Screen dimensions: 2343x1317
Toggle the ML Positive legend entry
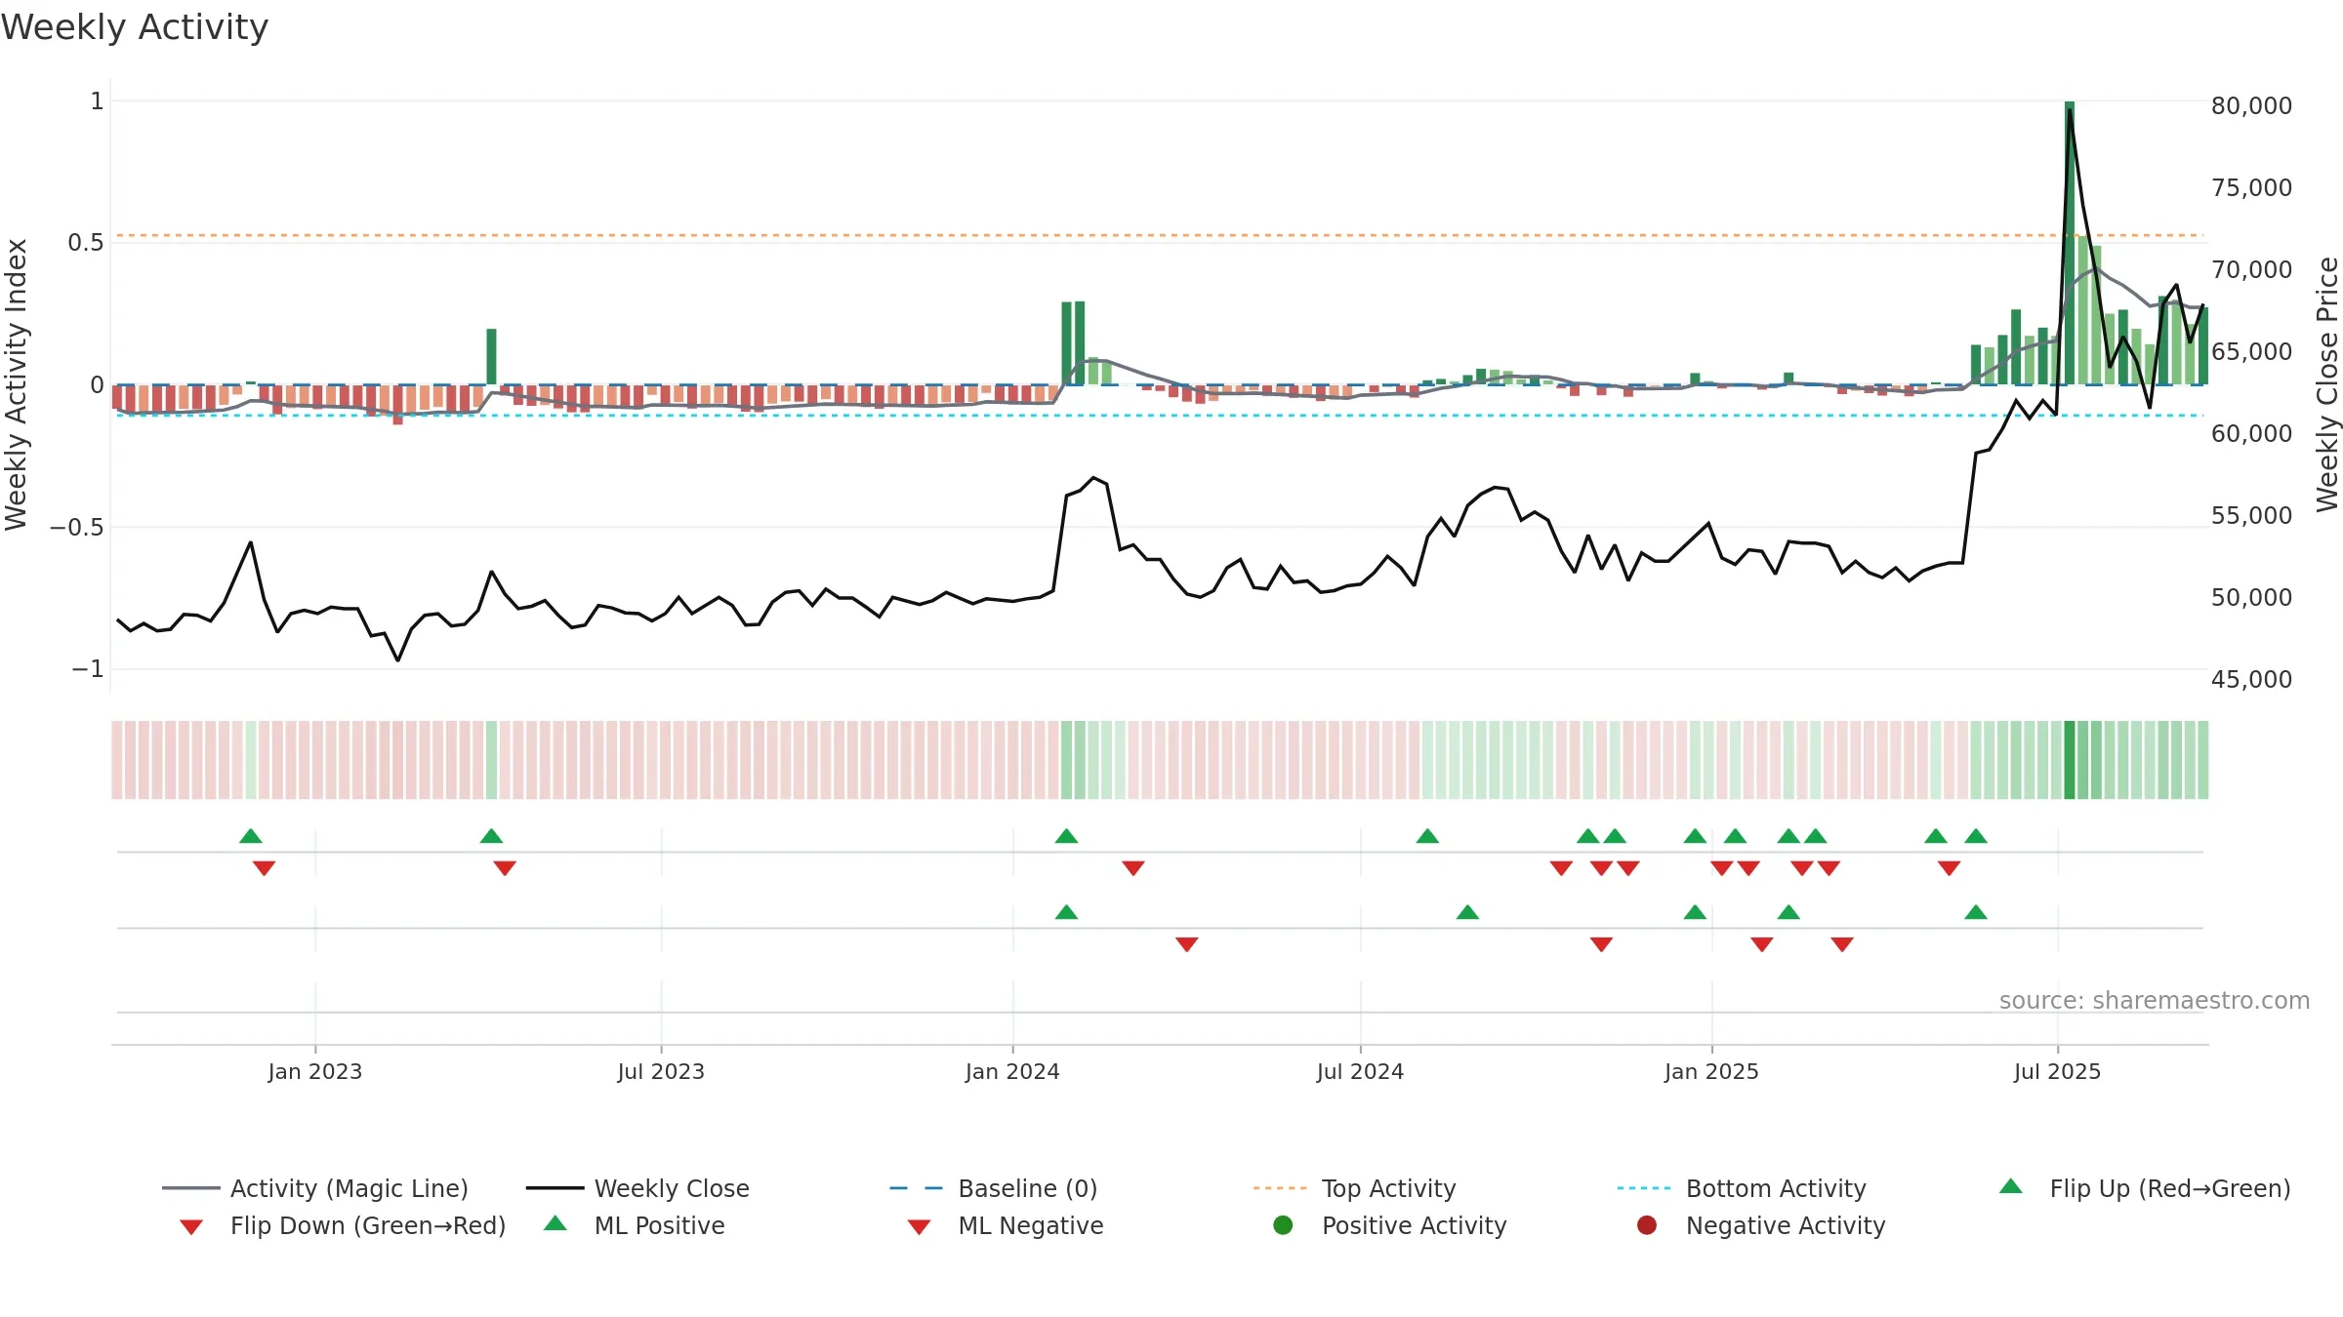(x=635, y=1225)
